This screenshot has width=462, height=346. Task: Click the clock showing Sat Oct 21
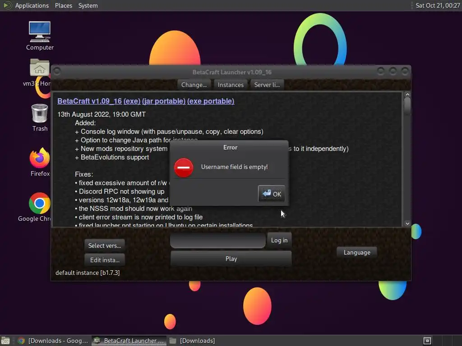point(438,5)
